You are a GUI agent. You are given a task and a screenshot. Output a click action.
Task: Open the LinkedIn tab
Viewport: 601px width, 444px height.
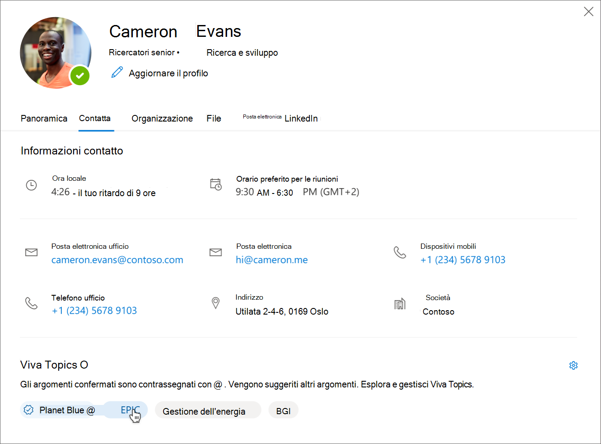(301, 118)
